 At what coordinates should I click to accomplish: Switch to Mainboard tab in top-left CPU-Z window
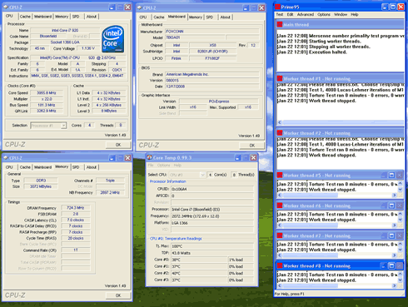[42, 17]
